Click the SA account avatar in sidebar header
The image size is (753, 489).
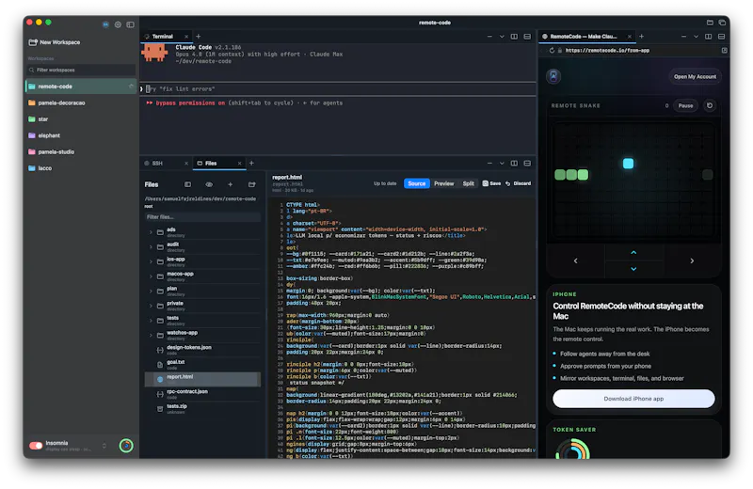105,24
